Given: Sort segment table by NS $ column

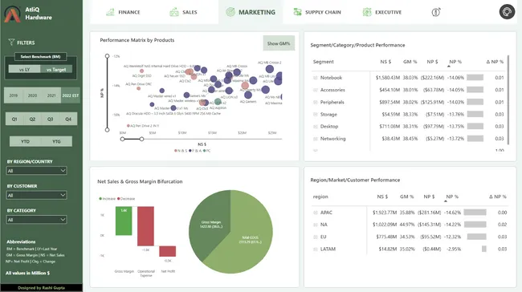Looking at the screenshot, I should point(385,62).
